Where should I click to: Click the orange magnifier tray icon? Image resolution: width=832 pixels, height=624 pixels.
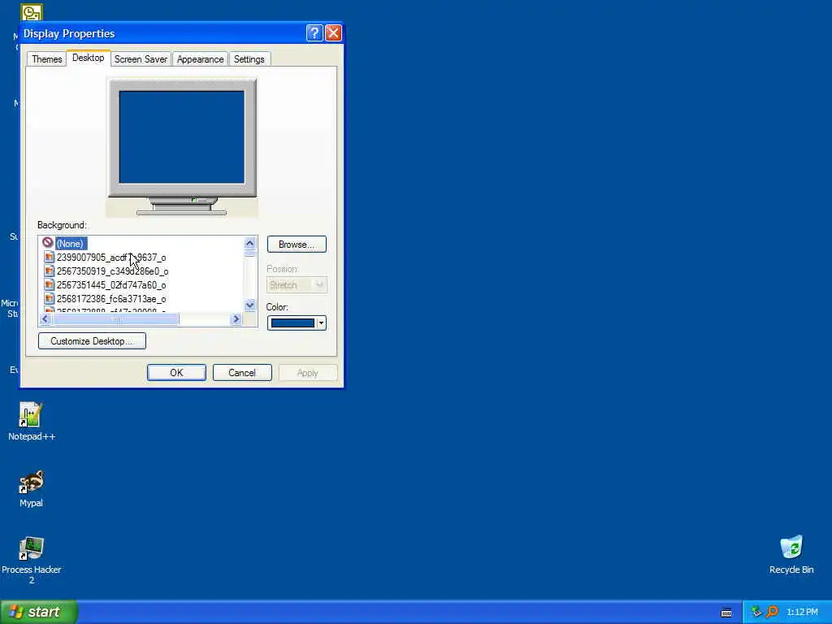coord(772,612)
